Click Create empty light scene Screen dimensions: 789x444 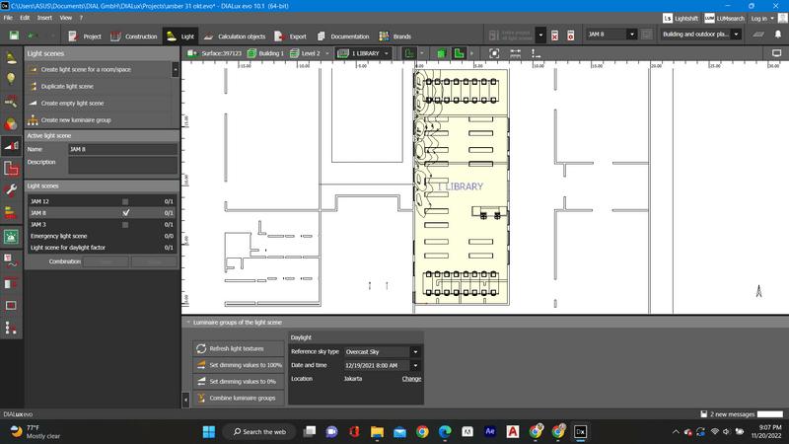point(100,104)
